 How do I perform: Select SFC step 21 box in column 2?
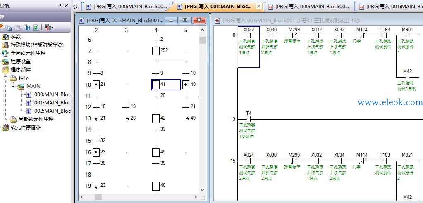coord(96,85)
